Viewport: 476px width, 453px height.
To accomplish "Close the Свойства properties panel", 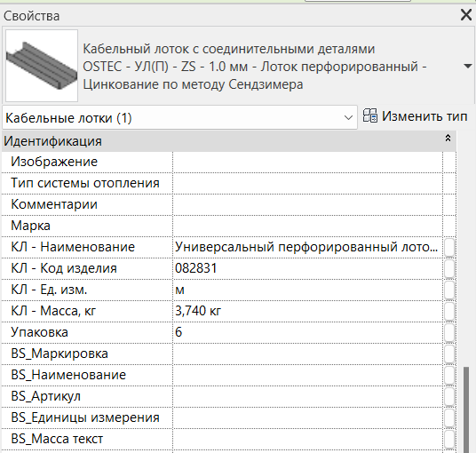I will click(466, 14).
